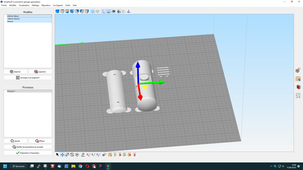Open the Maillage menu
Viewport: 303px width, 170px height.
pos(35,5)
